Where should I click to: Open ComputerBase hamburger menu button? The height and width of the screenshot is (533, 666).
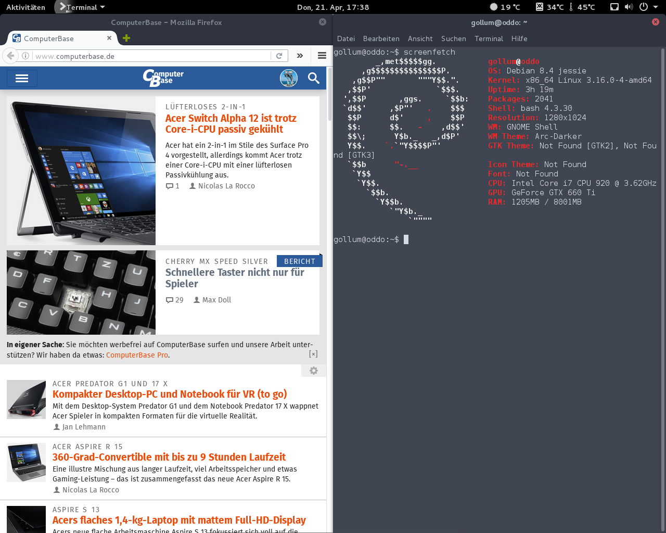pyautogui.click(x=22, y=78)
